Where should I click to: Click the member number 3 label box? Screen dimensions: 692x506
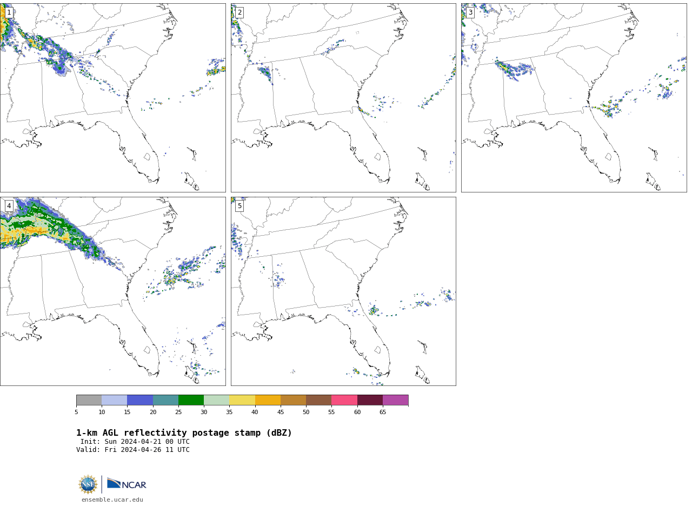click(x=470, y=12)
